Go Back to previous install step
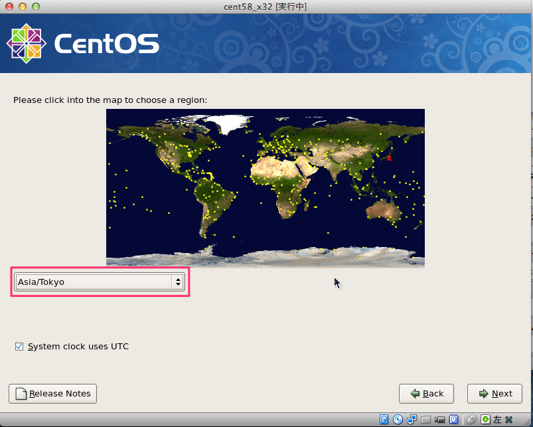This screenshot has width=533, height=427. pyautogui.click(x=426, y=394)
